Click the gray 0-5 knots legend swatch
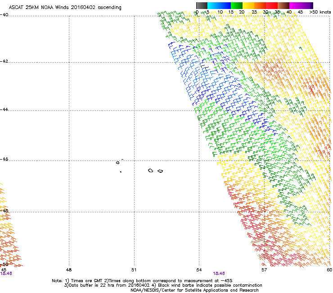 pos(202,5)
